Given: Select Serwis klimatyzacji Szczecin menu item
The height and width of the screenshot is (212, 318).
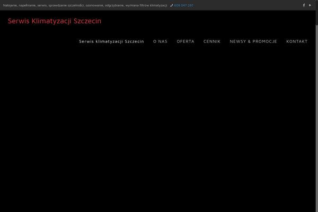Looking at the screenshot, I should pos(111,41).
